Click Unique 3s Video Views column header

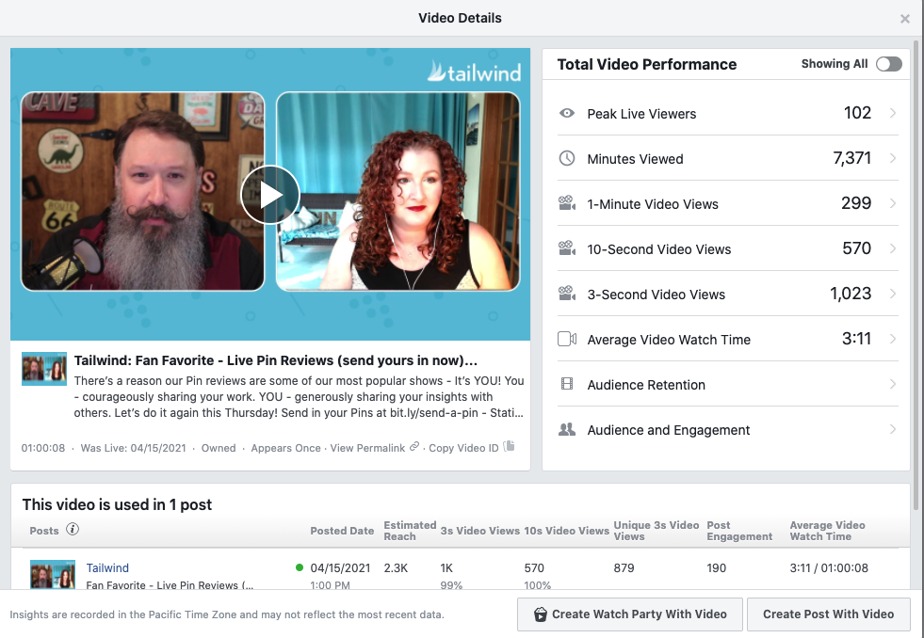656,531
